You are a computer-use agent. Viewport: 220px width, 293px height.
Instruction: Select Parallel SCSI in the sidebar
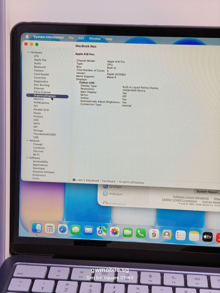[41, 110]
